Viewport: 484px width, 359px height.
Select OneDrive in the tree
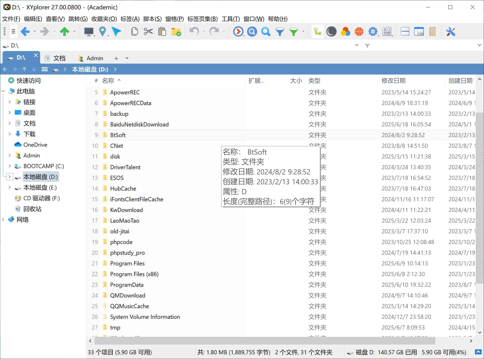coord(35,144)
